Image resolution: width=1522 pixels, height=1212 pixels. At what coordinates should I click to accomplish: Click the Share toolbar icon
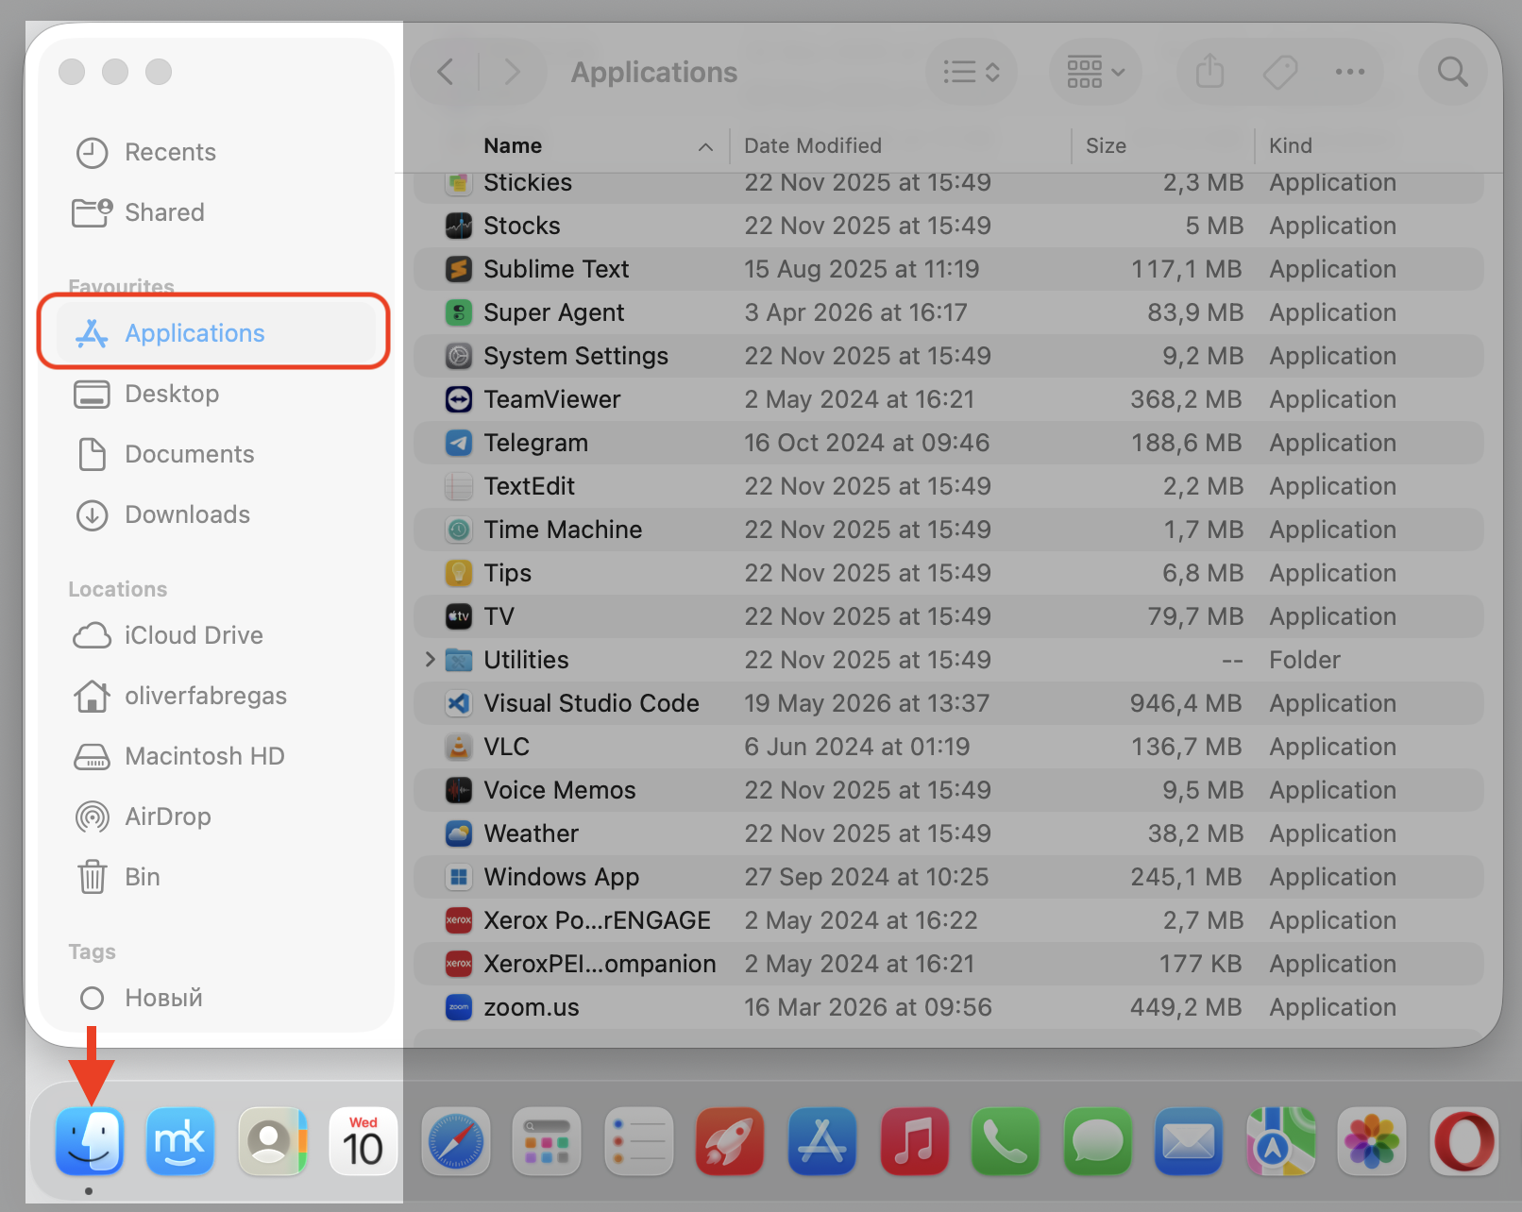coord(1209,72)
